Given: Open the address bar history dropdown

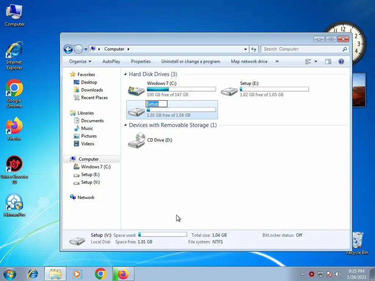Looking at the screenshot, I should coord(245,49).
